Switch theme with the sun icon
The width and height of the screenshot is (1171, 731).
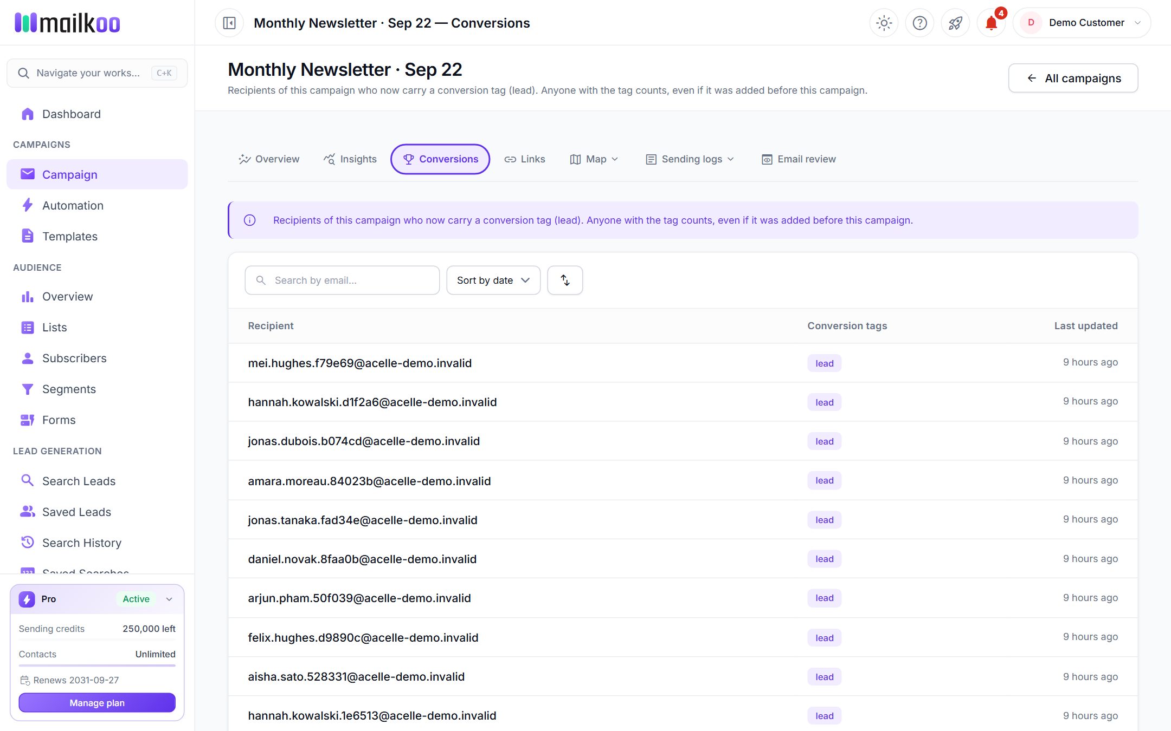click(x=884, y=23)
